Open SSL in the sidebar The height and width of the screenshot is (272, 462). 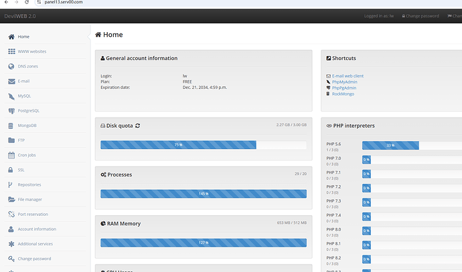click(21, 170)
